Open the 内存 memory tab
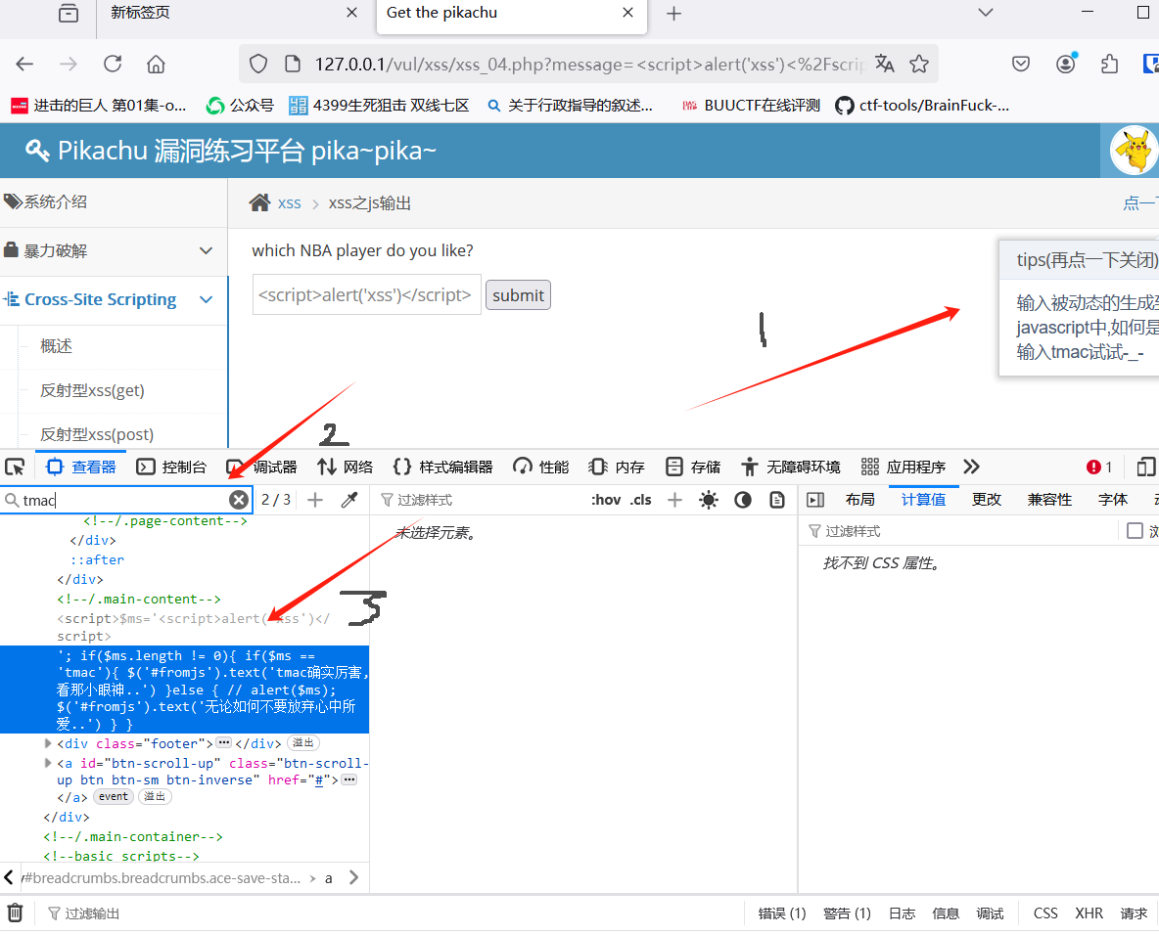 [617, 467]
